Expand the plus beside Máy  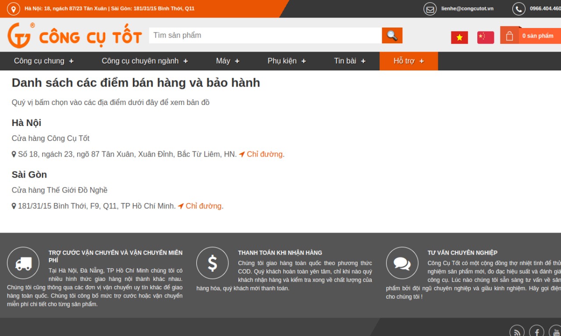(237, 61)
